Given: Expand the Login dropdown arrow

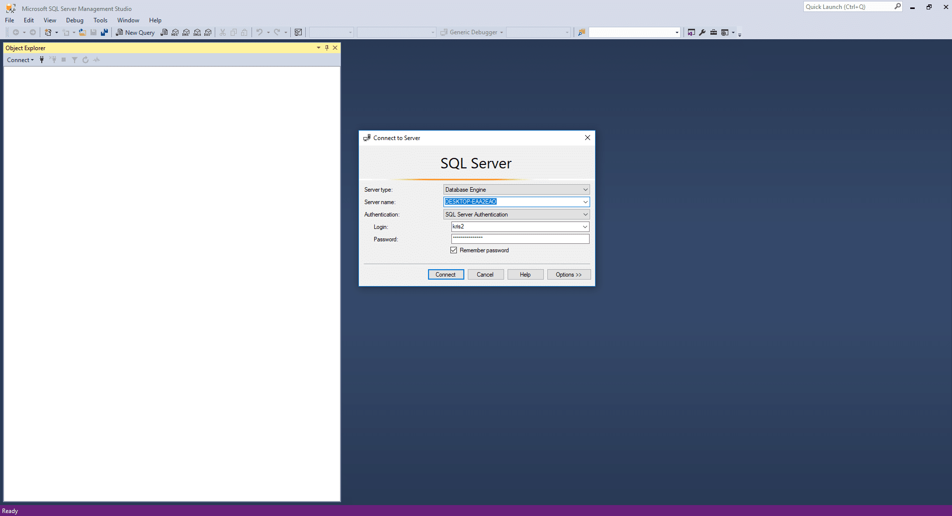Looking at the screenshot, I should coord(585,226).
